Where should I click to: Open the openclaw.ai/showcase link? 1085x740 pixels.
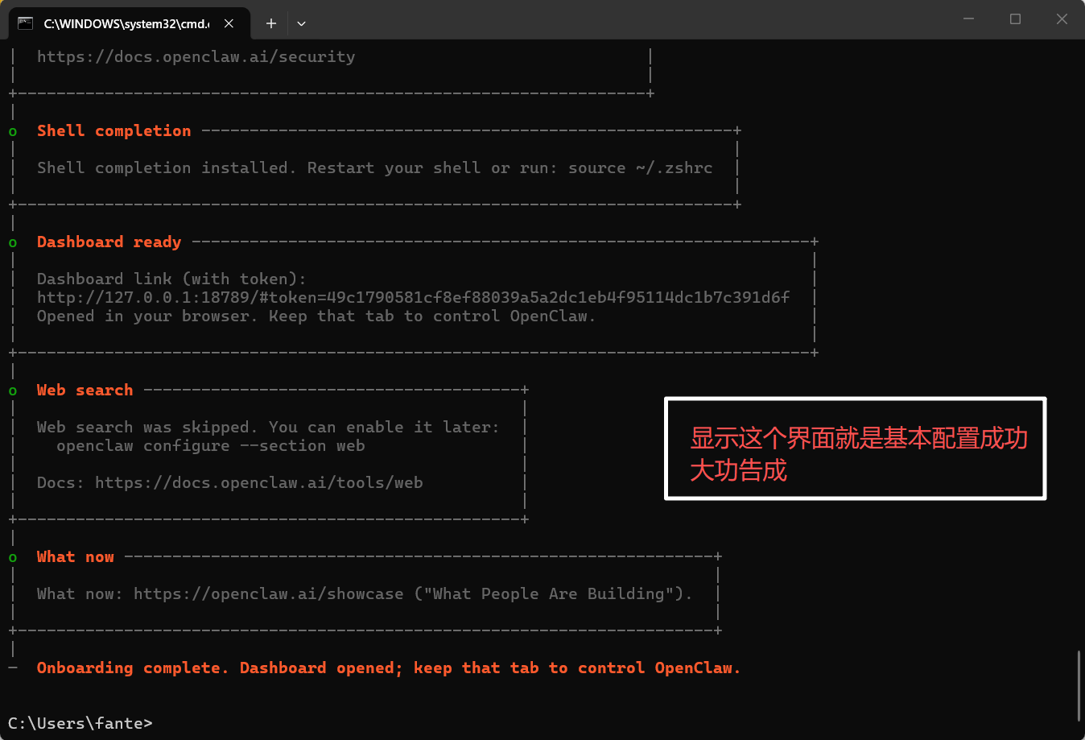pos(268,593)
